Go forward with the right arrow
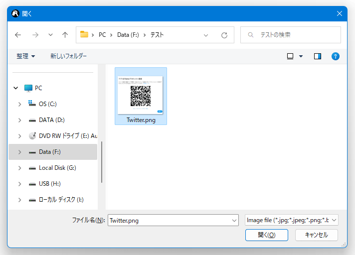The height and width of the screenshot is (255, 355). tap(35, 35)
